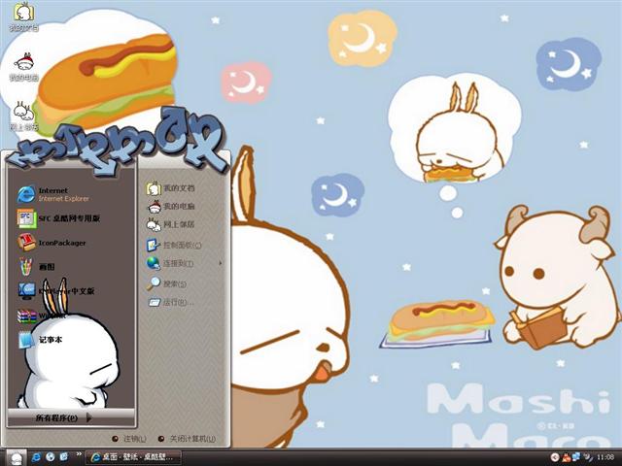The width and height of the screenshot is (622, 466).
Task: Expand the 连接到(T) submenu arrow
Action: 221,263
